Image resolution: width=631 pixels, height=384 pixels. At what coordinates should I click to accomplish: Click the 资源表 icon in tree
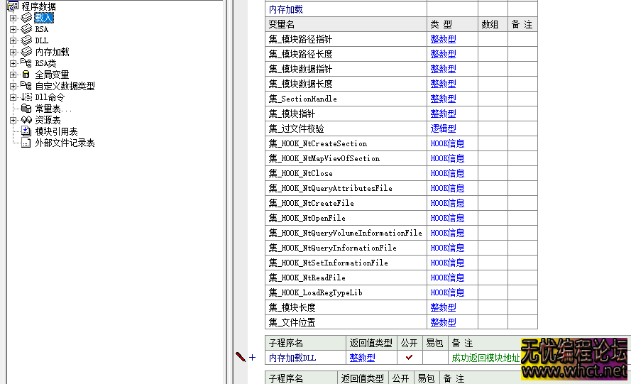coord(26,120)
